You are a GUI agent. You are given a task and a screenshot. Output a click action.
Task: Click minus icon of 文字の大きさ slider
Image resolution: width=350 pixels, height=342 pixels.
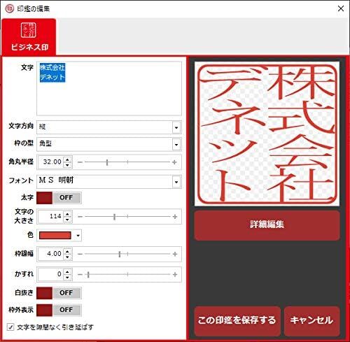click(80, 217)
